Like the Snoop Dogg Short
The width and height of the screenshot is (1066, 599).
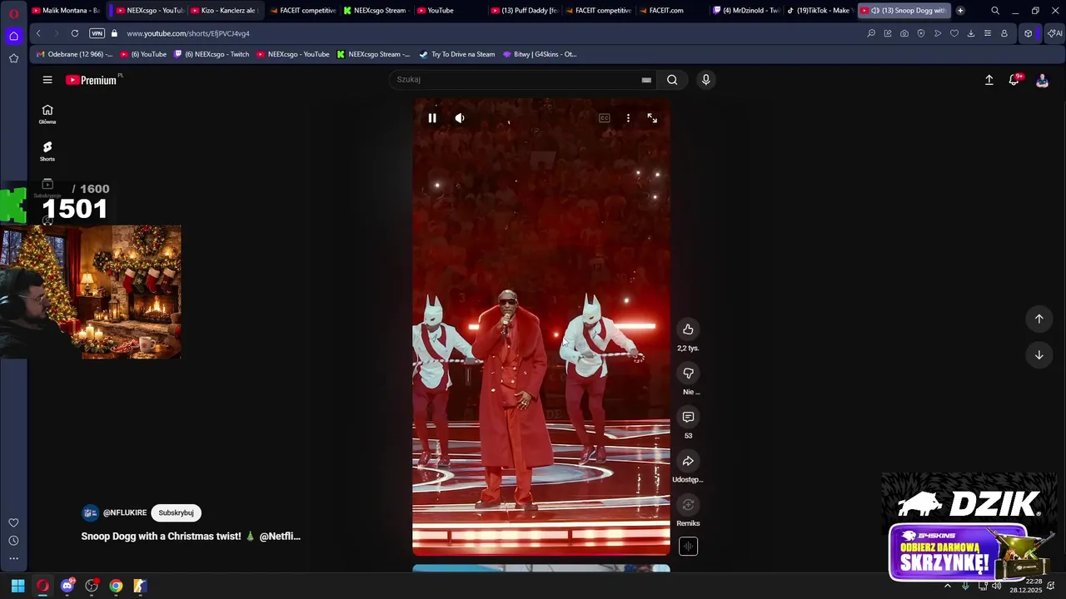(x=688, y=329)
